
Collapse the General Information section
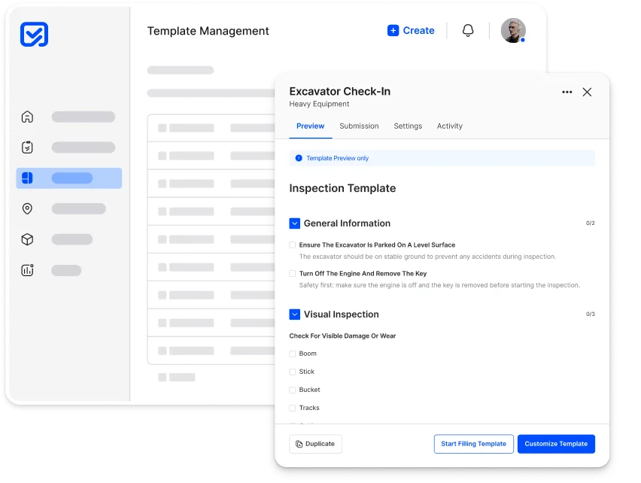click(295, 223)
